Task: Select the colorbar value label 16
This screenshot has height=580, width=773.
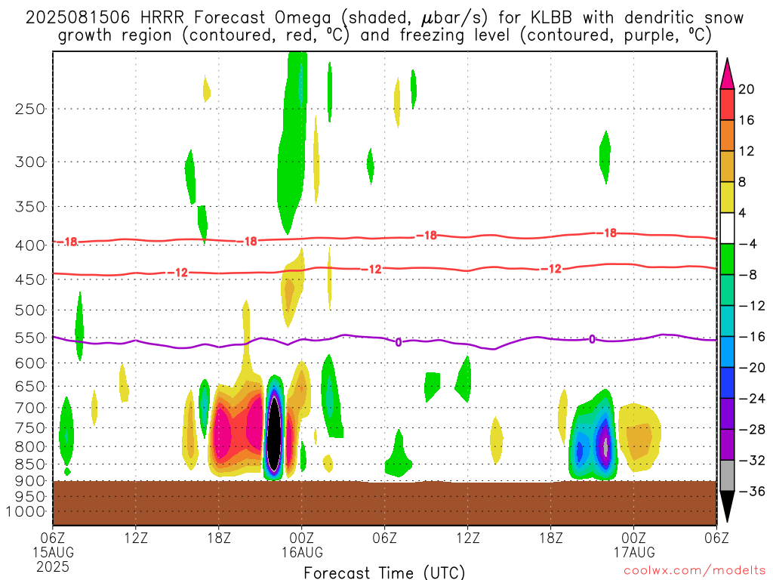Action: pyautogui.click(x=747, y=120)
